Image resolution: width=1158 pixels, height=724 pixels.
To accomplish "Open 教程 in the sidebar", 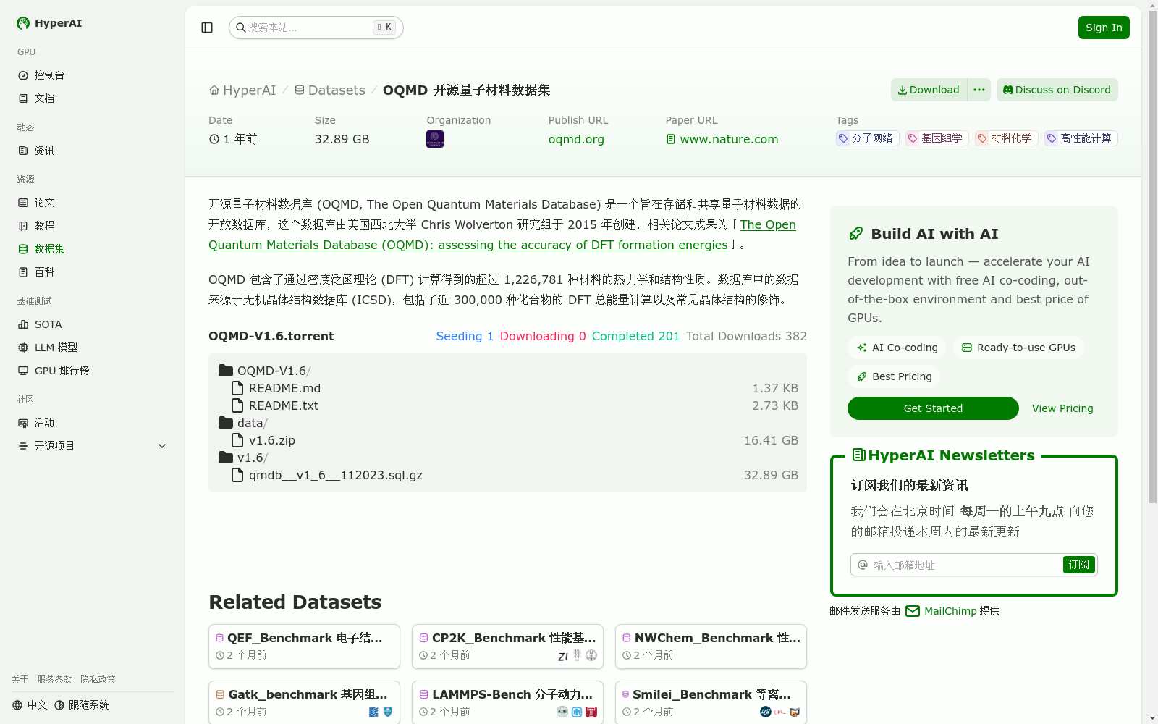I will point(44,226).
